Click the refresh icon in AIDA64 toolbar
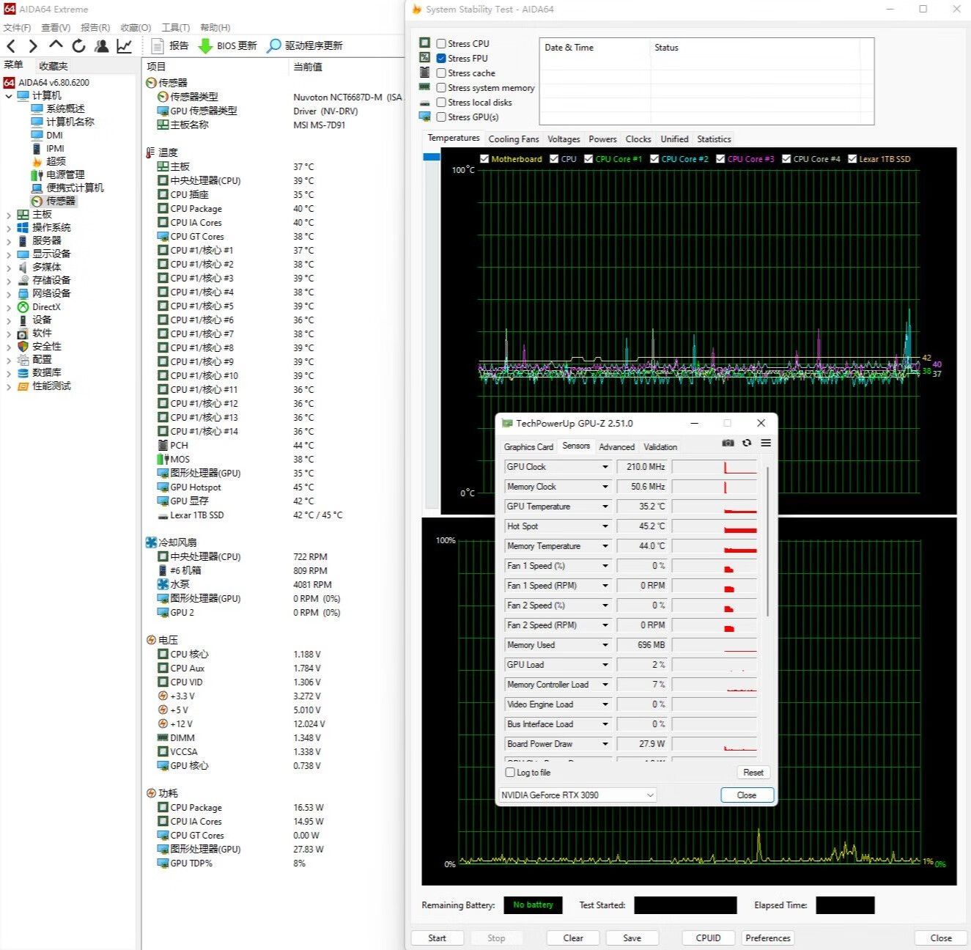The height and width of the screenshot is (950, 971). point(78,46)
